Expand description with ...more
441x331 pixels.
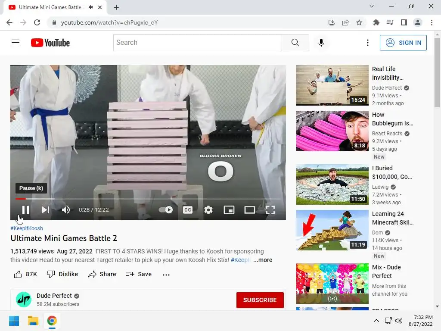(263, 260)
